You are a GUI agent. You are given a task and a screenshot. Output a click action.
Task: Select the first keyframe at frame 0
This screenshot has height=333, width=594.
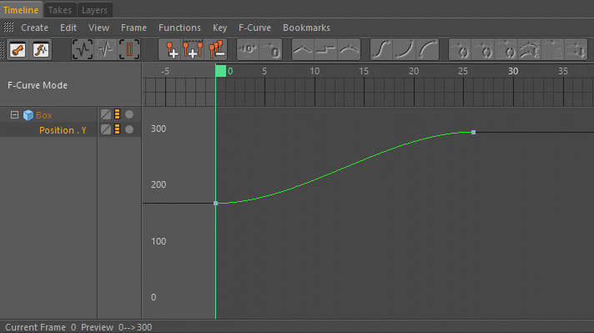(x=215, y=204)
